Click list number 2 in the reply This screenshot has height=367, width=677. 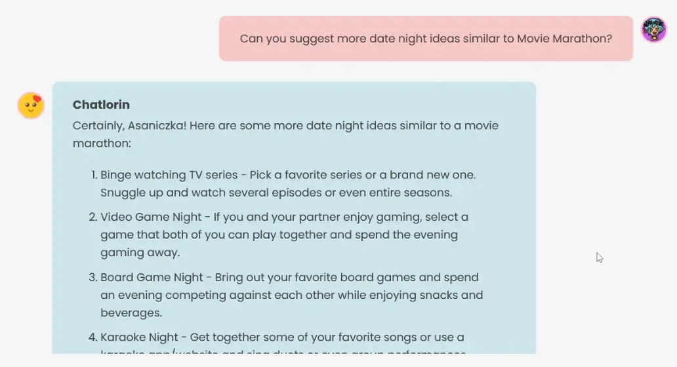coord(92,217)
